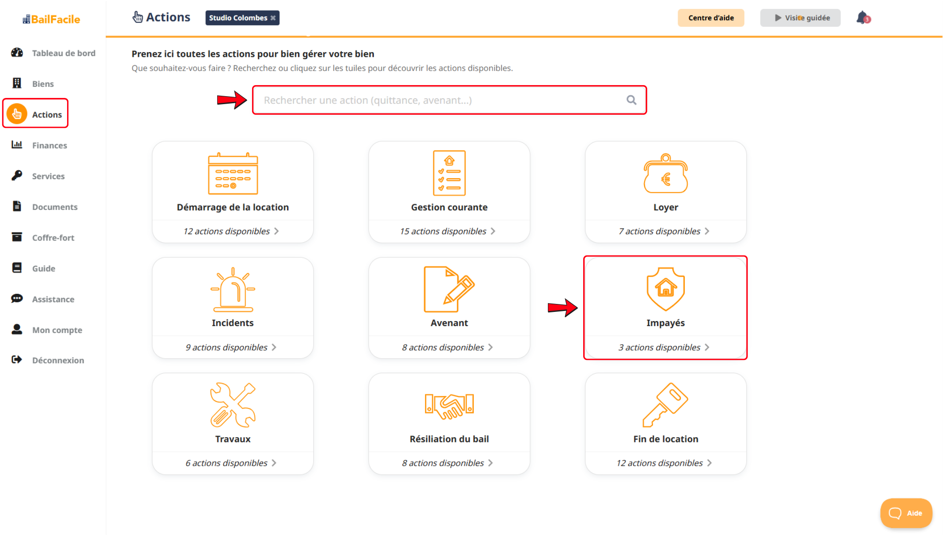943x536 pixels.
Task: Go to Coffre-fort in the sidebar
Action: tap(53, 238)
